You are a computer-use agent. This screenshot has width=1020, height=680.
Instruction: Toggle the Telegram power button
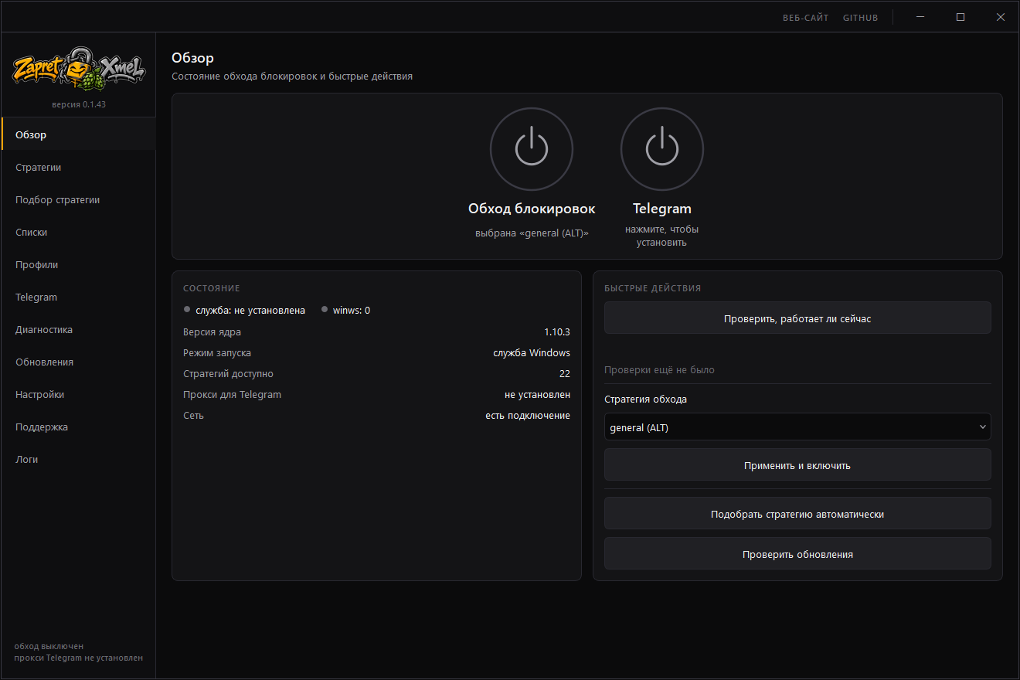coord(662,149)
